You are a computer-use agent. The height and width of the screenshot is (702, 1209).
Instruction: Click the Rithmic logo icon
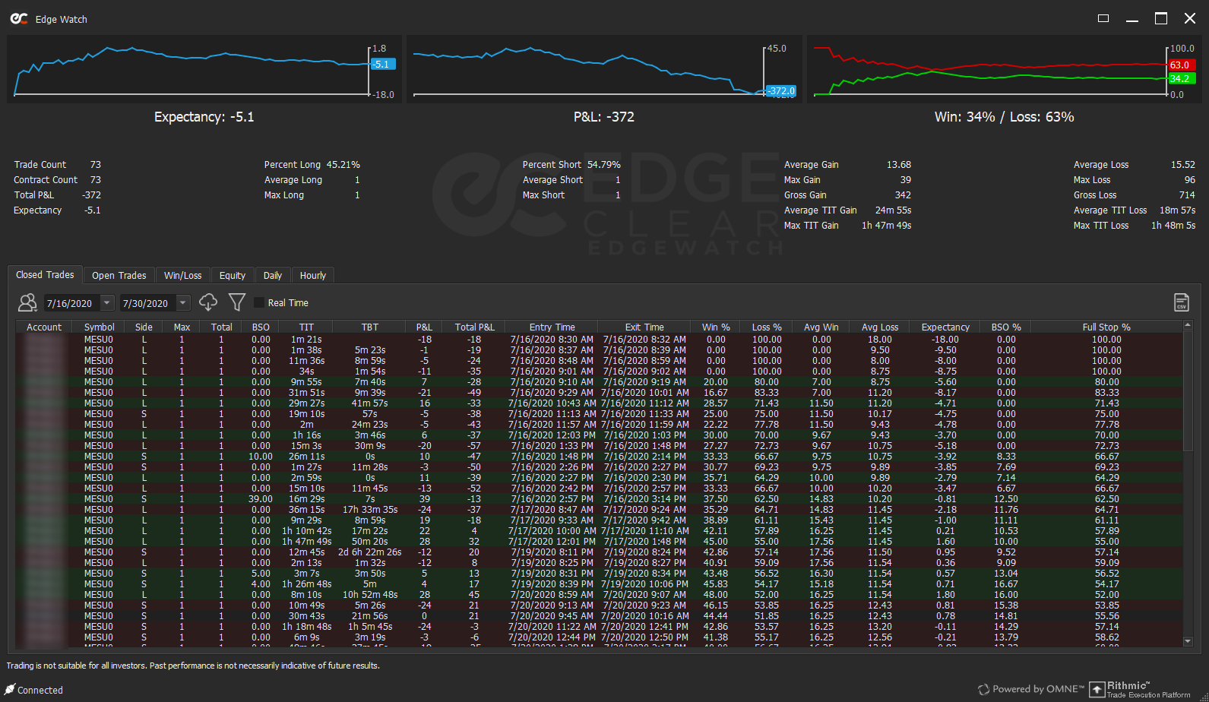coord(1097,690)
